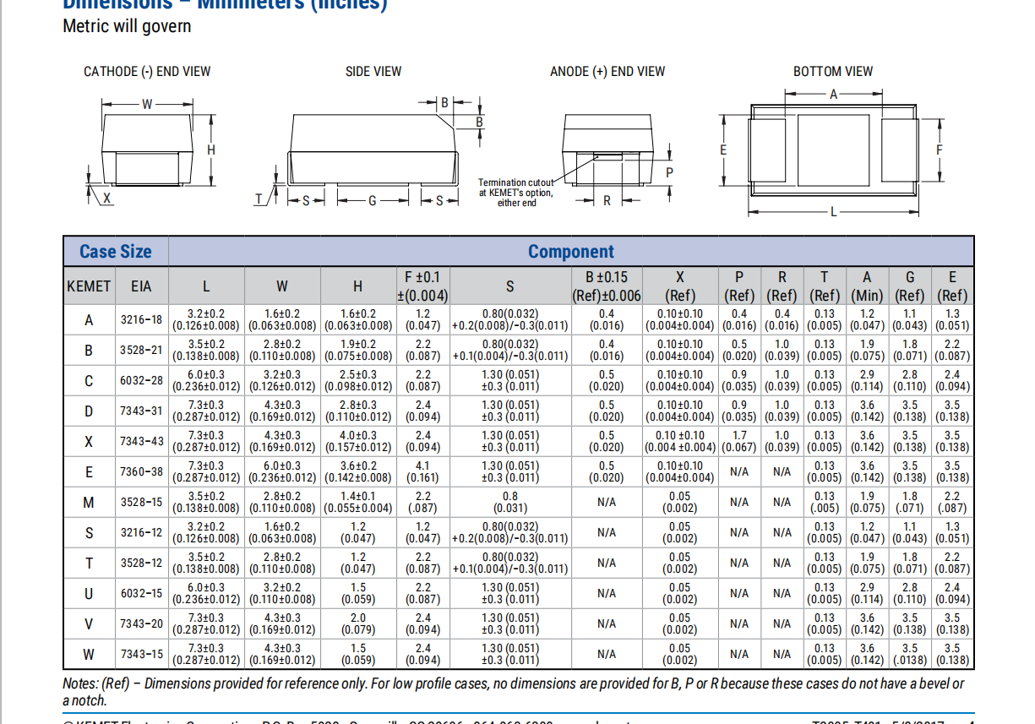Click the 'G (Ref)' column header
1035x724 pixels.
pos(910,286)
